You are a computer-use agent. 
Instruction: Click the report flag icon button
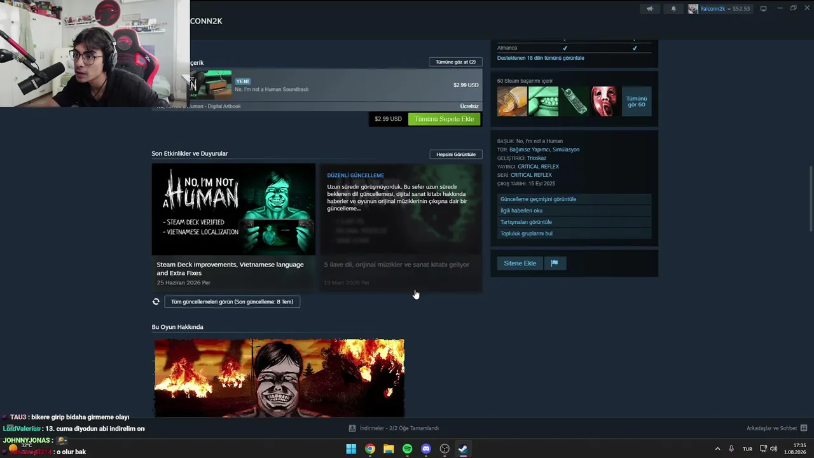[x=555, y=263]
